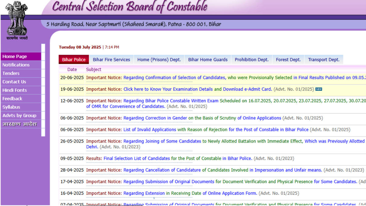The height and width of the screenshot is (206, 366).
Task: Switch to the Bihar Police tab
Action: [74, 60]
